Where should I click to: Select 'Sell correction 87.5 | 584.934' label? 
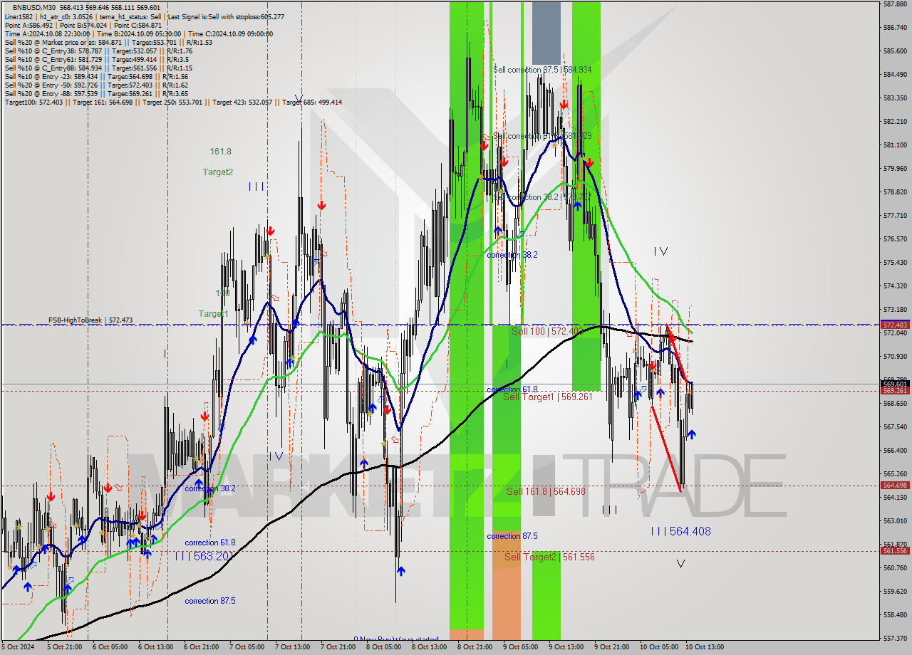[542, 70]
